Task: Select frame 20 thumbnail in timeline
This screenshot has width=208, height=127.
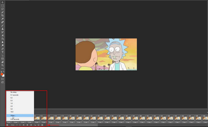Action: (142, 118)
